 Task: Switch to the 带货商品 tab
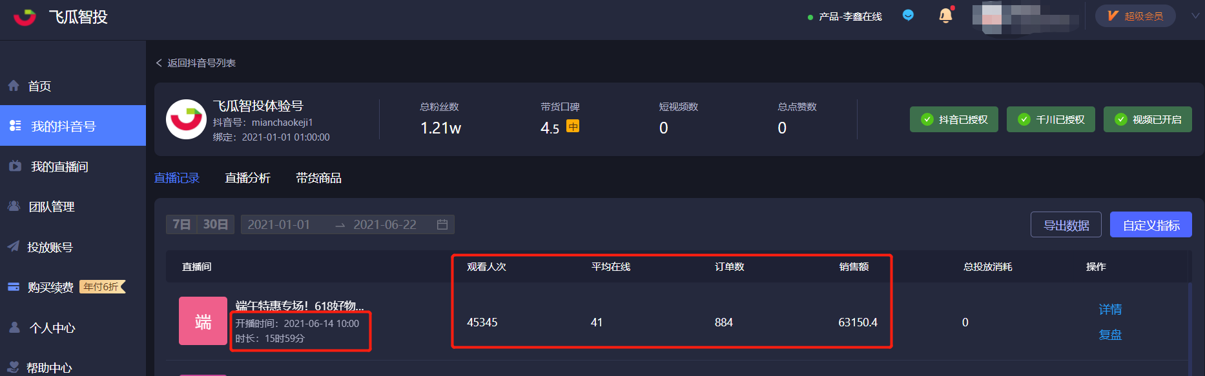coord(318,178)
